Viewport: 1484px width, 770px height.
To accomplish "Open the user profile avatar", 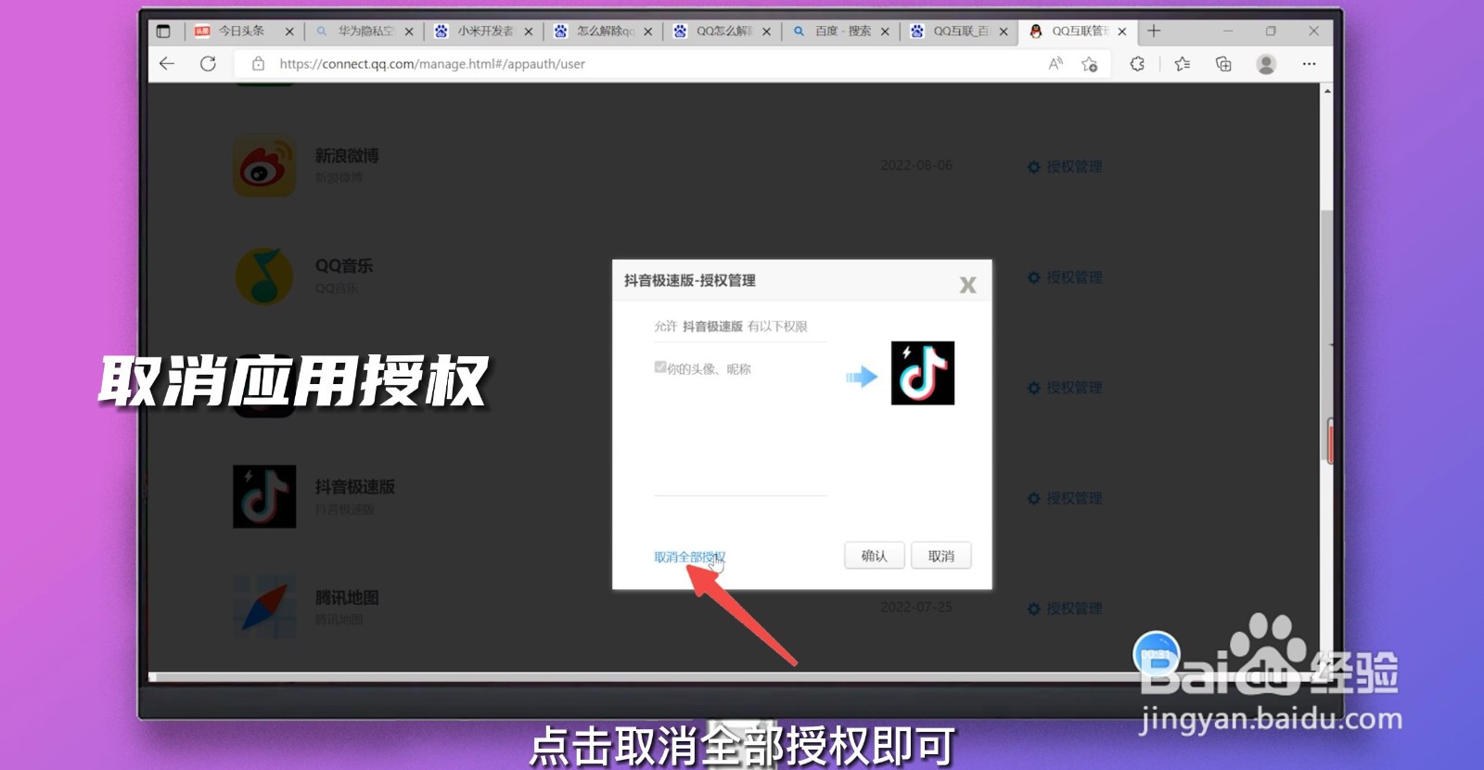I will (1266, 64).
